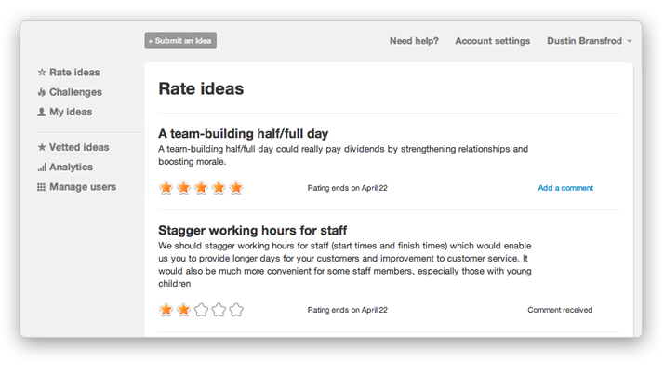
Task: Open the Dustin Bransfrod user dropdown arrow
Action: (630, 41)
